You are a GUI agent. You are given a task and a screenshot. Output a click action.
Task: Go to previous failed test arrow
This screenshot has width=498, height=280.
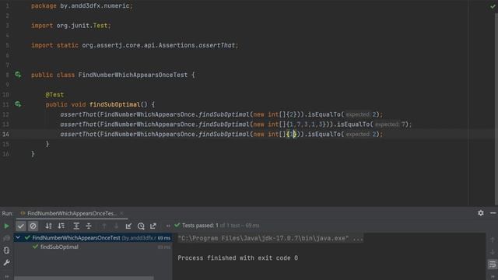point(103,226)
